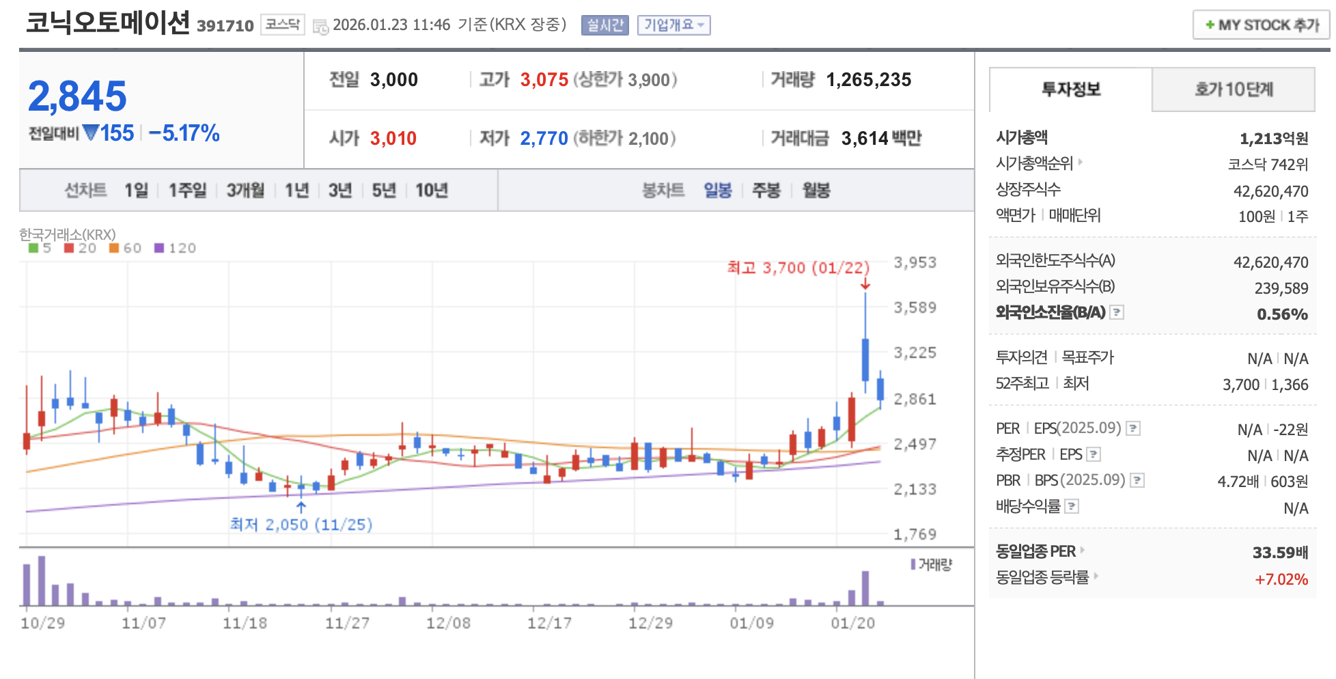The width and height of the screenshot is (1336, 679).
Task: Toggle the 실시간 real-time button
Action: point(604,25)
